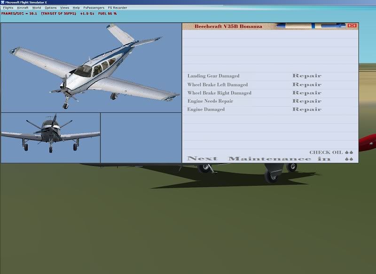Click the FUEL 86 % readout
Image resolution: width=376 pixels, height=274 pixels.
click(x=108, y=14)
